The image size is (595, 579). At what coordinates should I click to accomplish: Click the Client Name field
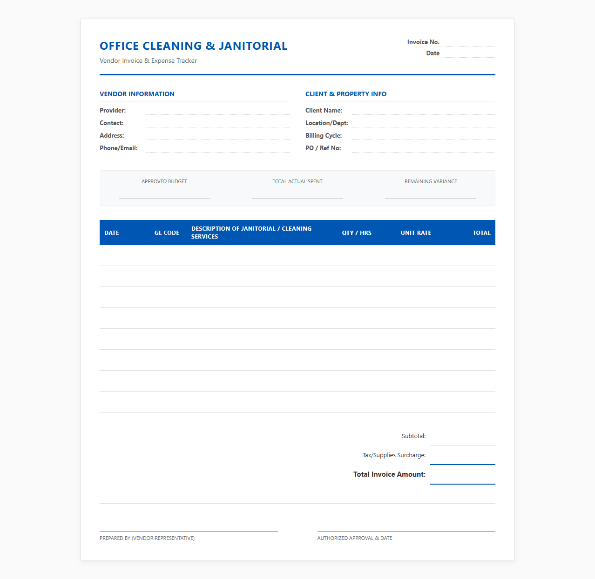tap(424, 110)
